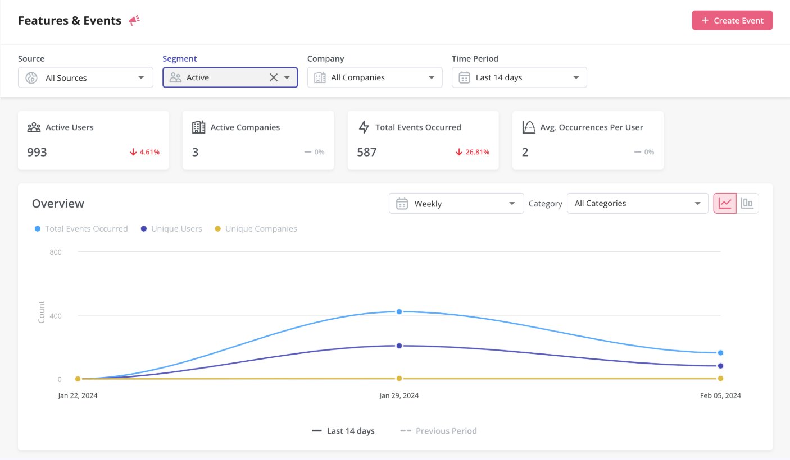Open the Last 14 days time period dropdown
The image size is (790, 460).
pos(519,77)
